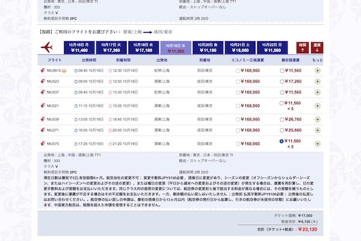Click the フライト column header

pos(55,60)
